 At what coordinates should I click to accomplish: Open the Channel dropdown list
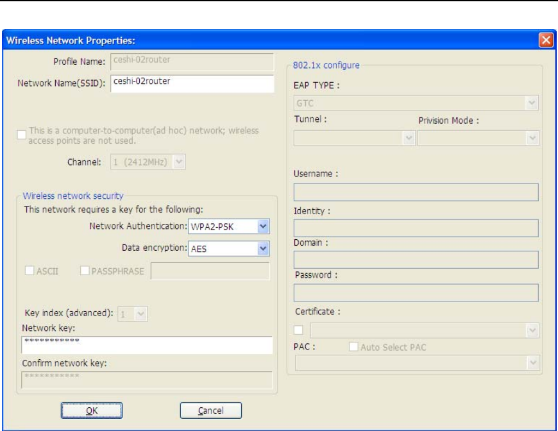point(180,162)
